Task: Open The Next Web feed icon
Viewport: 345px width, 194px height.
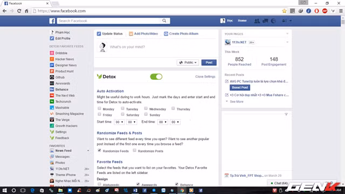Action: coord(52,95)
